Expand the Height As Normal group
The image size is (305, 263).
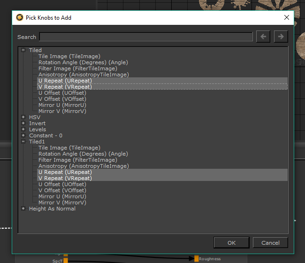point(23,209)
